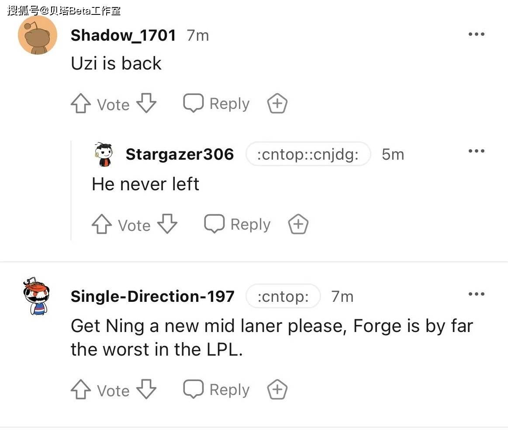The image size is (508, 430).
Task: Award Stargazer306's reply with plus icon
Action: tap(298, 224)
